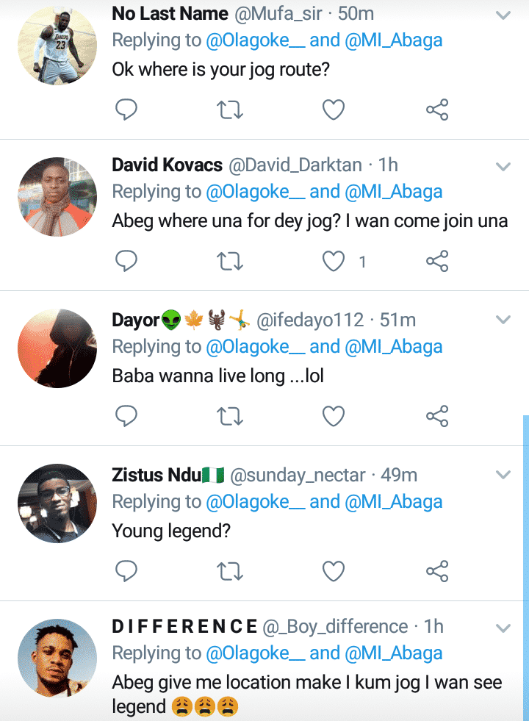The image size is (529, 721).
Task: Share No Last Name's tweet
Action: (437, 110)
